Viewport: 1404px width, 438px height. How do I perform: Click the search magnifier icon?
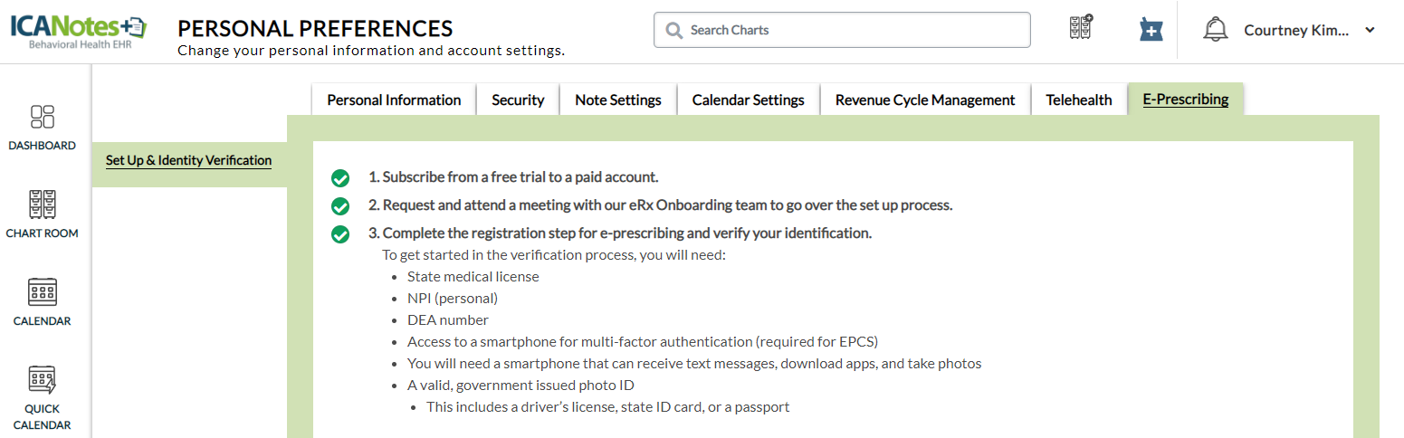coord(674,30)
